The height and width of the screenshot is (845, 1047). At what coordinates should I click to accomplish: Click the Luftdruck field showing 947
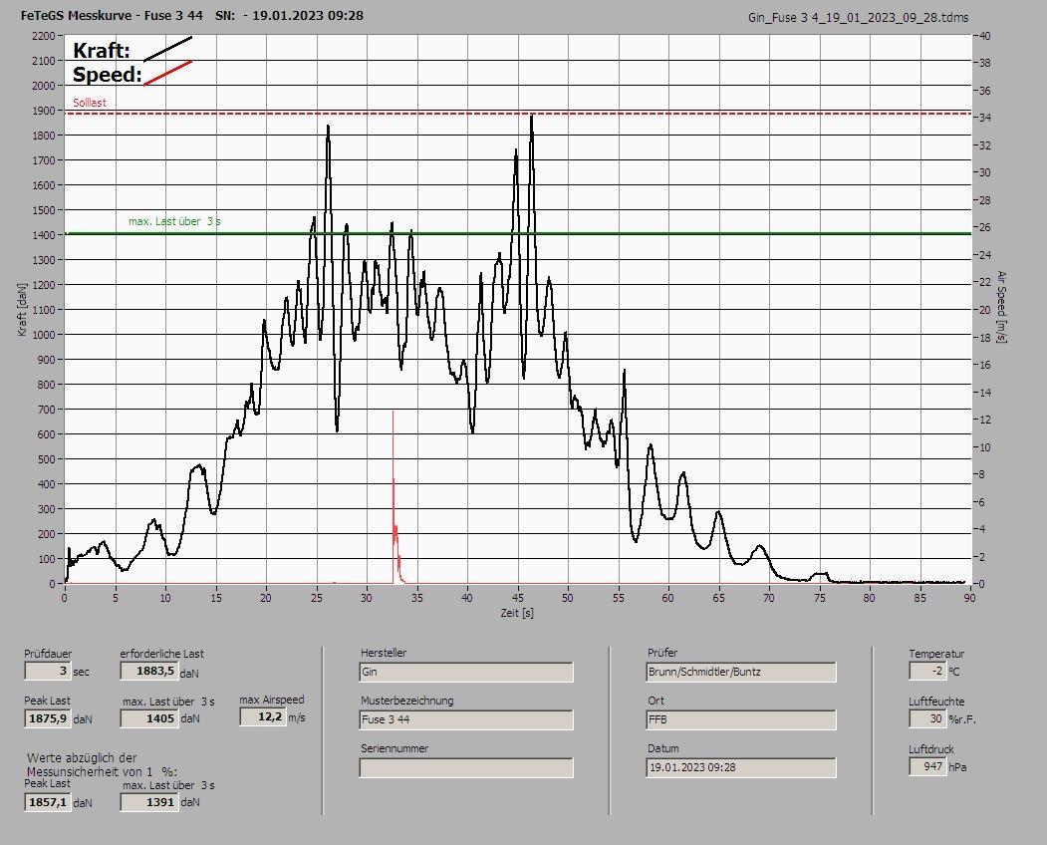(x=927, y=766)
